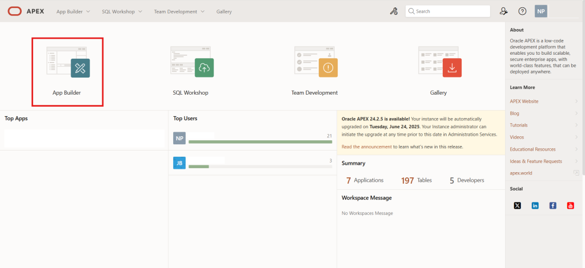Open the NP account menu
This screenshot has height=268, width=585.
tap(541, 11)
